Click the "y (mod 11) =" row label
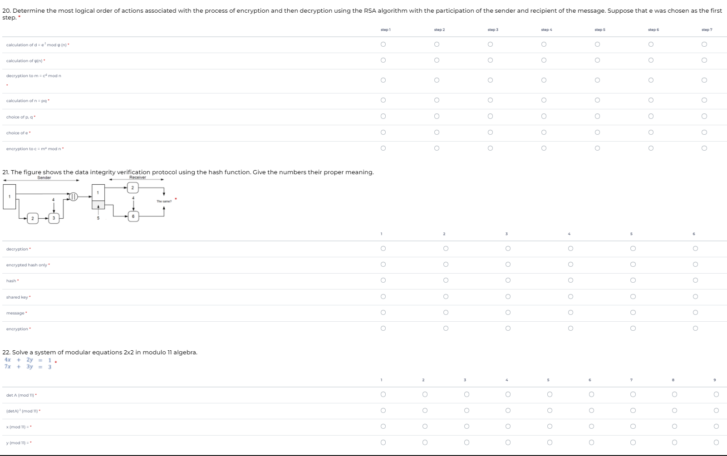The width and height of the screenshot is (727, 456). click(x=18, y=443)
